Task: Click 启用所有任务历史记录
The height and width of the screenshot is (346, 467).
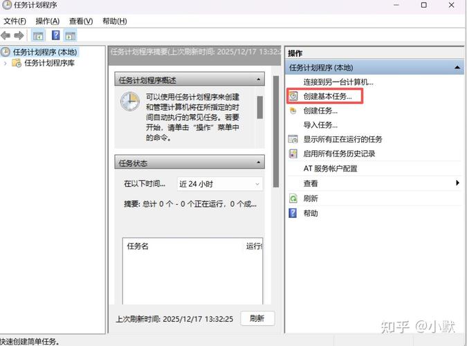Action: [339, 154]
